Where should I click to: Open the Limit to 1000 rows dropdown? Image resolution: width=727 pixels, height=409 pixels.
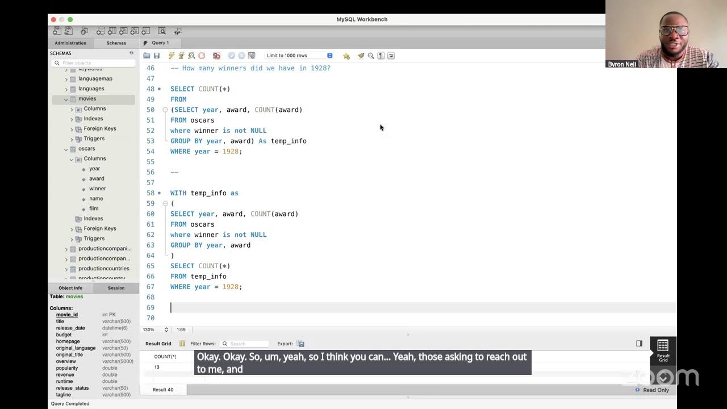click(299, 56)
